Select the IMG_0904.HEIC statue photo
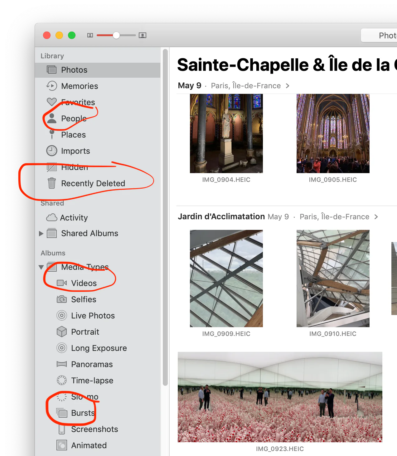This screenshot has width=397, height=456. (x=226, y=133)
